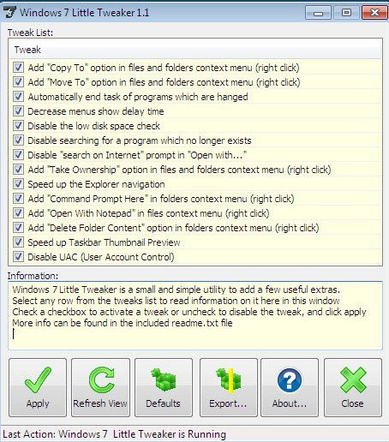Select the "Command Prompt Here" tweak row
The image size is (389, 442).
(x=195, y=199)
